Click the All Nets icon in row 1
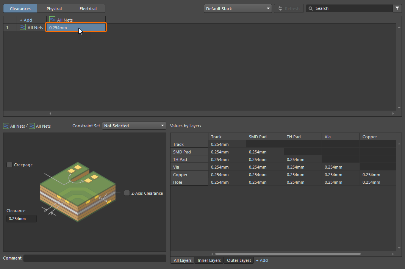This screenshot has height=269, width=405. (x=23, y=28)
